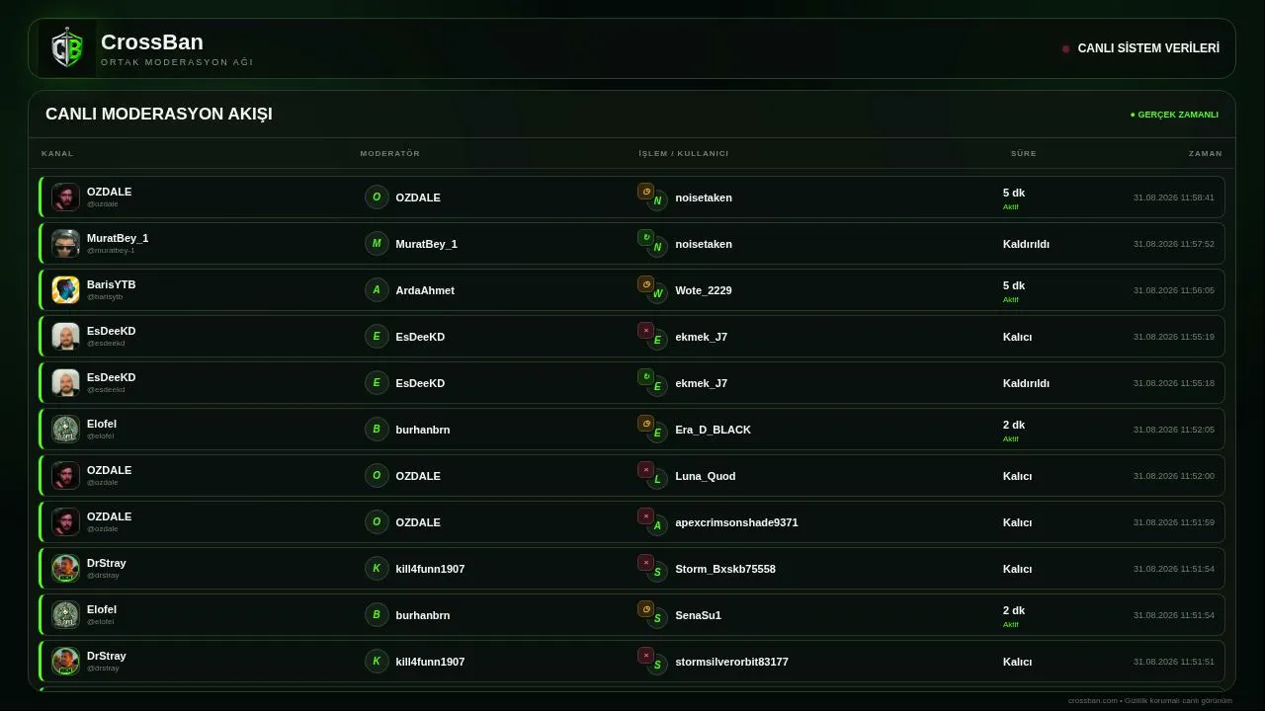Open user Era_D_BLACK

coord(713,430)
